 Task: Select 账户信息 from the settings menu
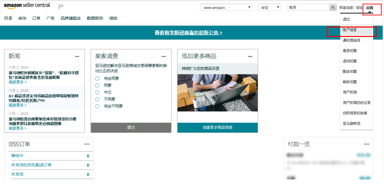(x=350, y=30)
